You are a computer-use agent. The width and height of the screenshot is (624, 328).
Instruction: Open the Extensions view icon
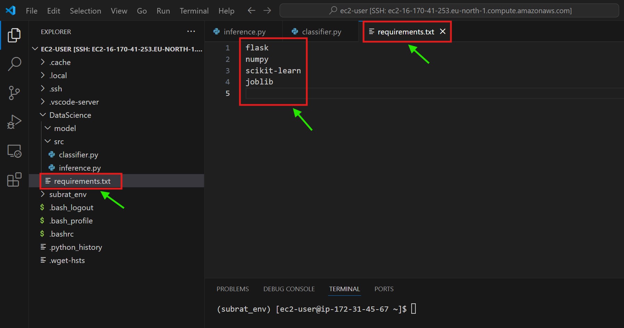(14, 180)
